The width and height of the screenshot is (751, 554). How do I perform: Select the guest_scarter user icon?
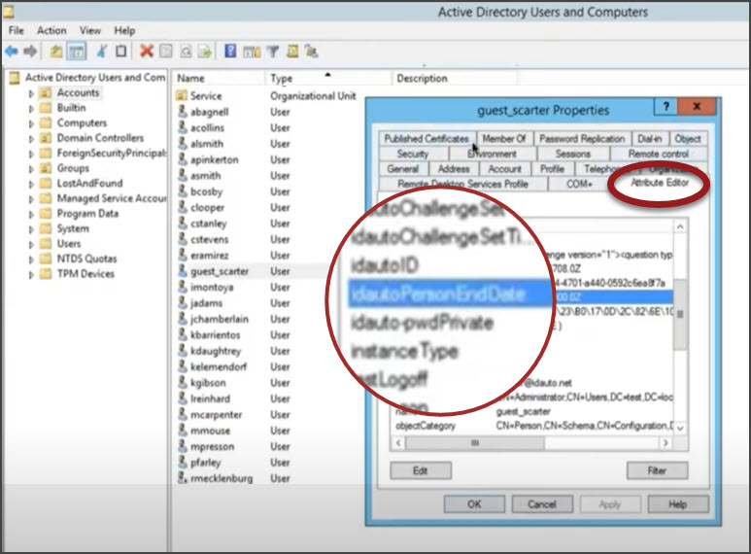coord(182,271)
